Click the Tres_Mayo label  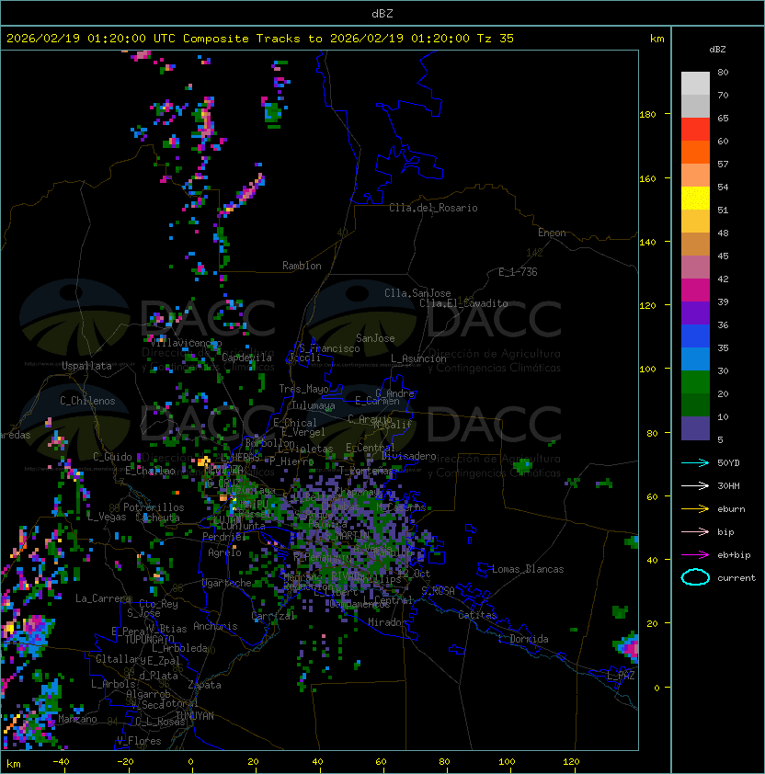[303, 389]
